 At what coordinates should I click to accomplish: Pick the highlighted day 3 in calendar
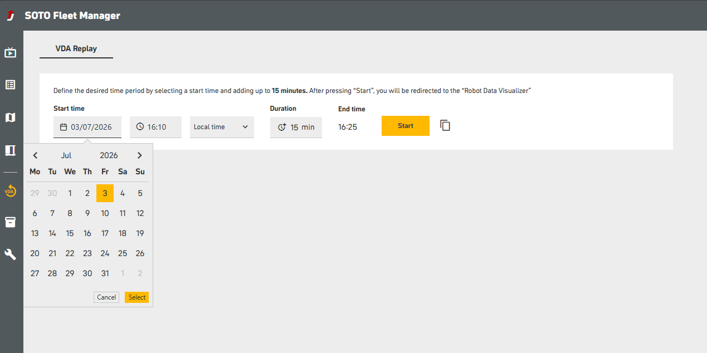105,193
